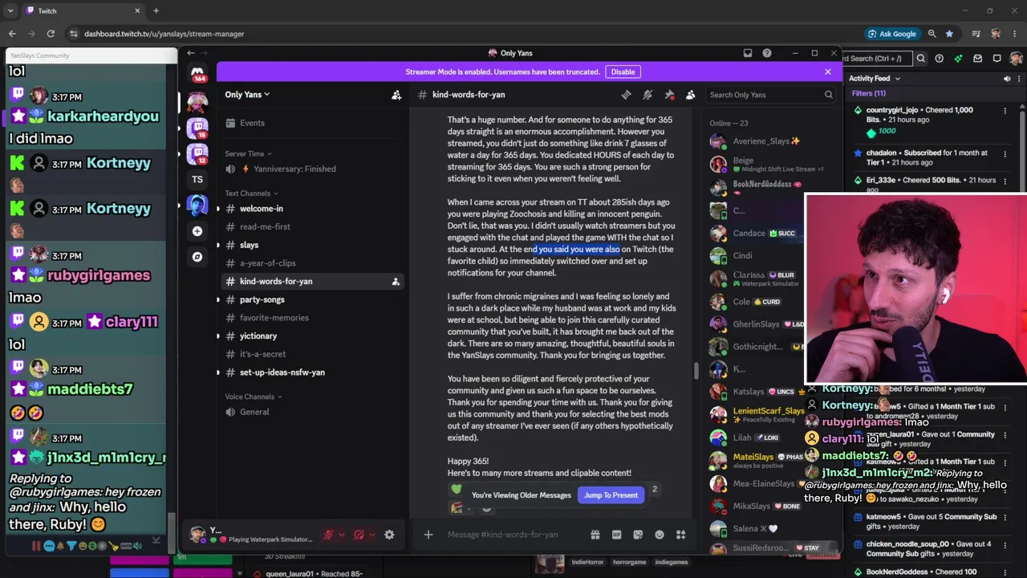
Task: Open the read-me-first channel
Action: click(x=311, y=226)
